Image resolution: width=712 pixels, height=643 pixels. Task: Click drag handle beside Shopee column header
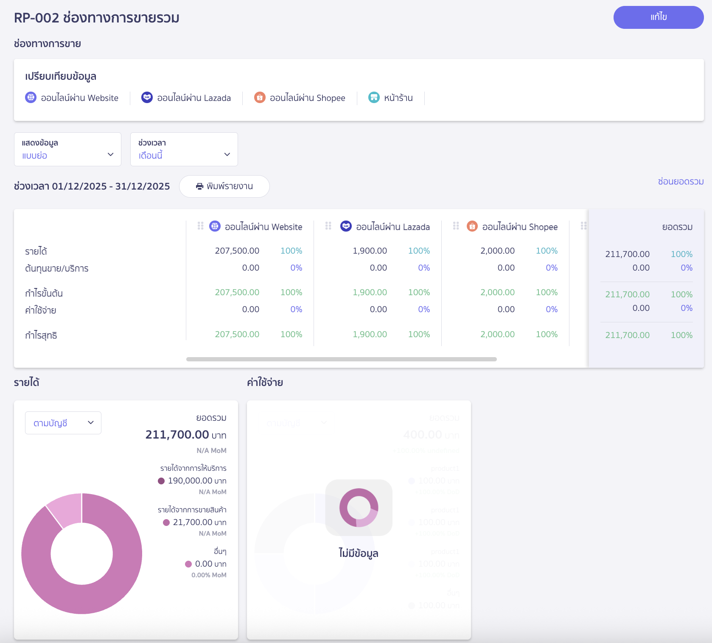456,226
